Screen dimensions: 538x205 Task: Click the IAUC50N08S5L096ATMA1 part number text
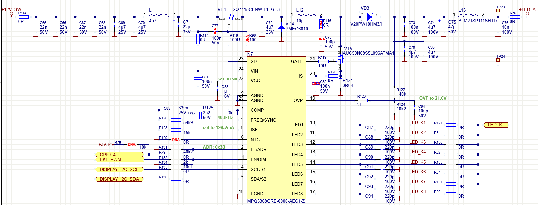(x=368, y=53)
